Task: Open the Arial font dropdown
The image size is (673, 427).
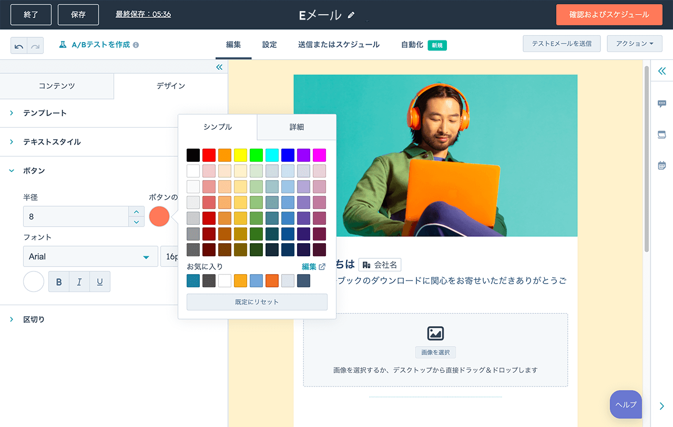Action: pos(90,256)
